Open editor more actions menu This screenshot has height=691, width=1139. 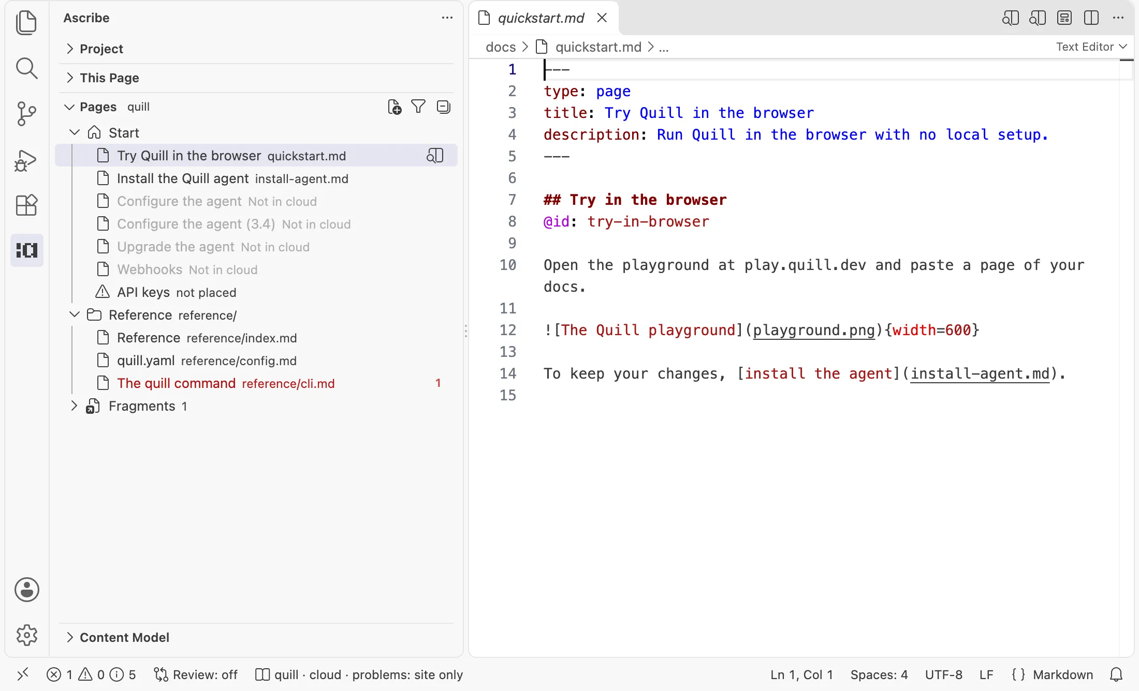[x=1118, y=18]
